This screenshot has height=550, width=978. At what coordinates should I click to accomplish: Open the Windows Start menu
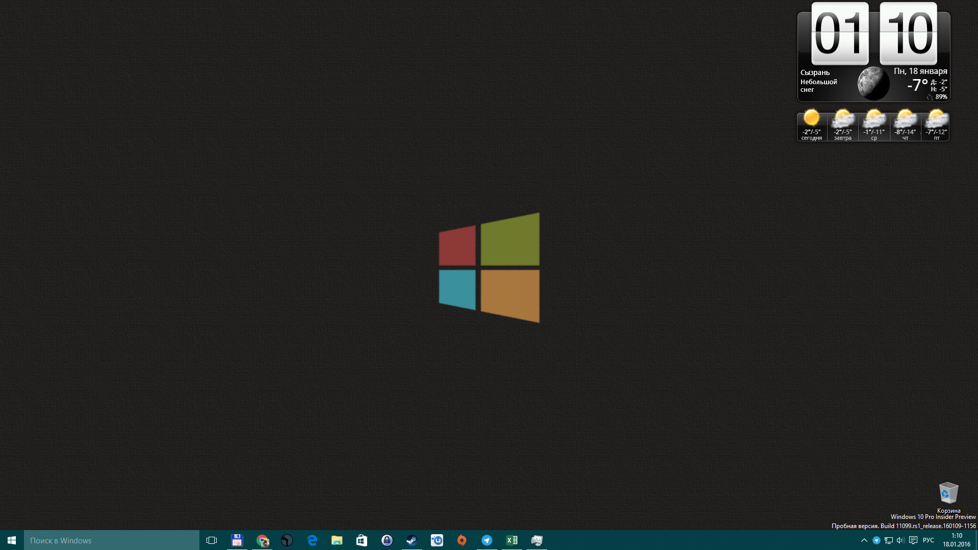(12, 540)
